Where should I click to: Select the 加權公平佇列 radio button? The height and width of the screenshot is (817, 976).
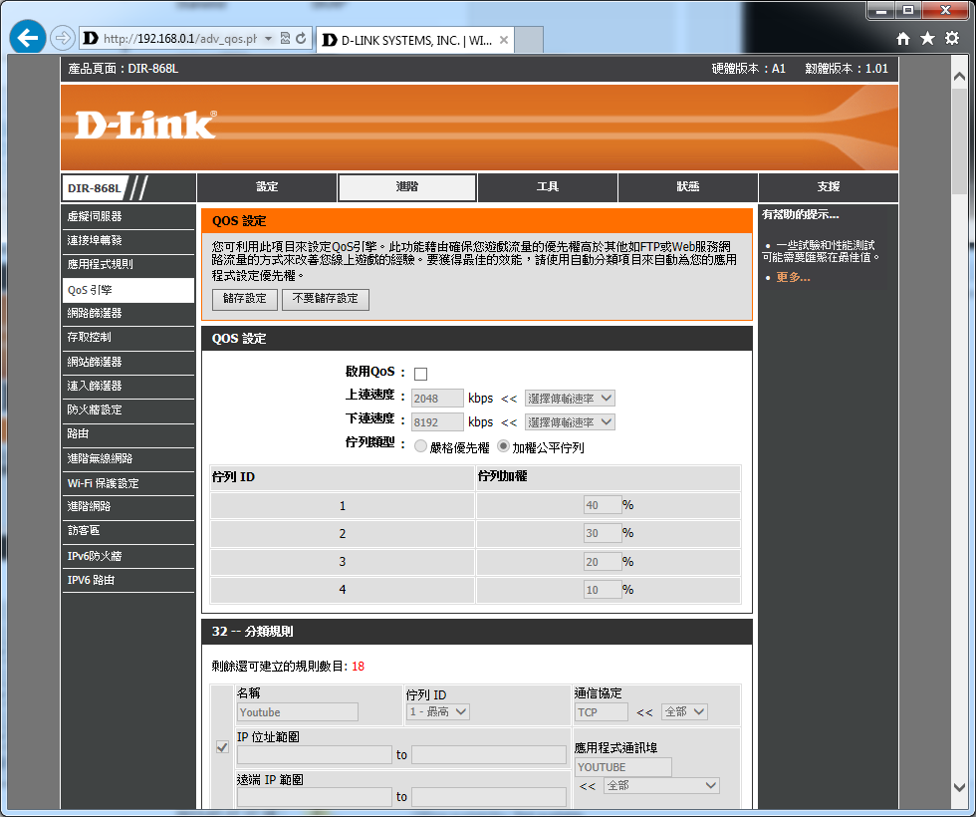pos(504,447)
